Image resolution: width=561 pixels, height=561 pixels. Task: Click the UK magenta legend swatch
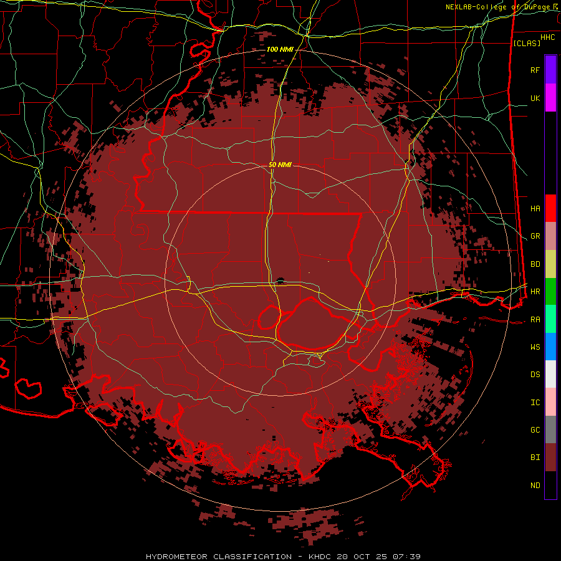[550, 98]
